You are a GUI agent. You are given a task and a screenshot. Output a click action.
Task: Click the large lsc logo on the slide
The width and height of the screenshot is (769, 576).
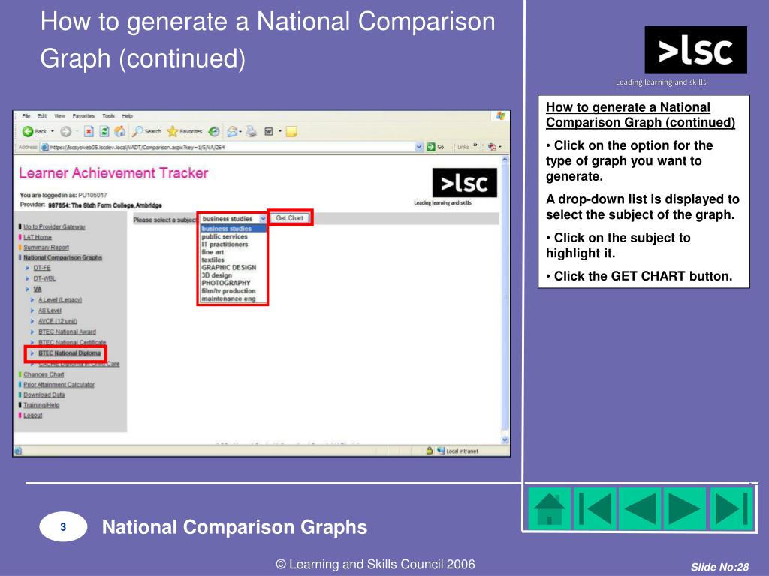[x=695, y=49]
